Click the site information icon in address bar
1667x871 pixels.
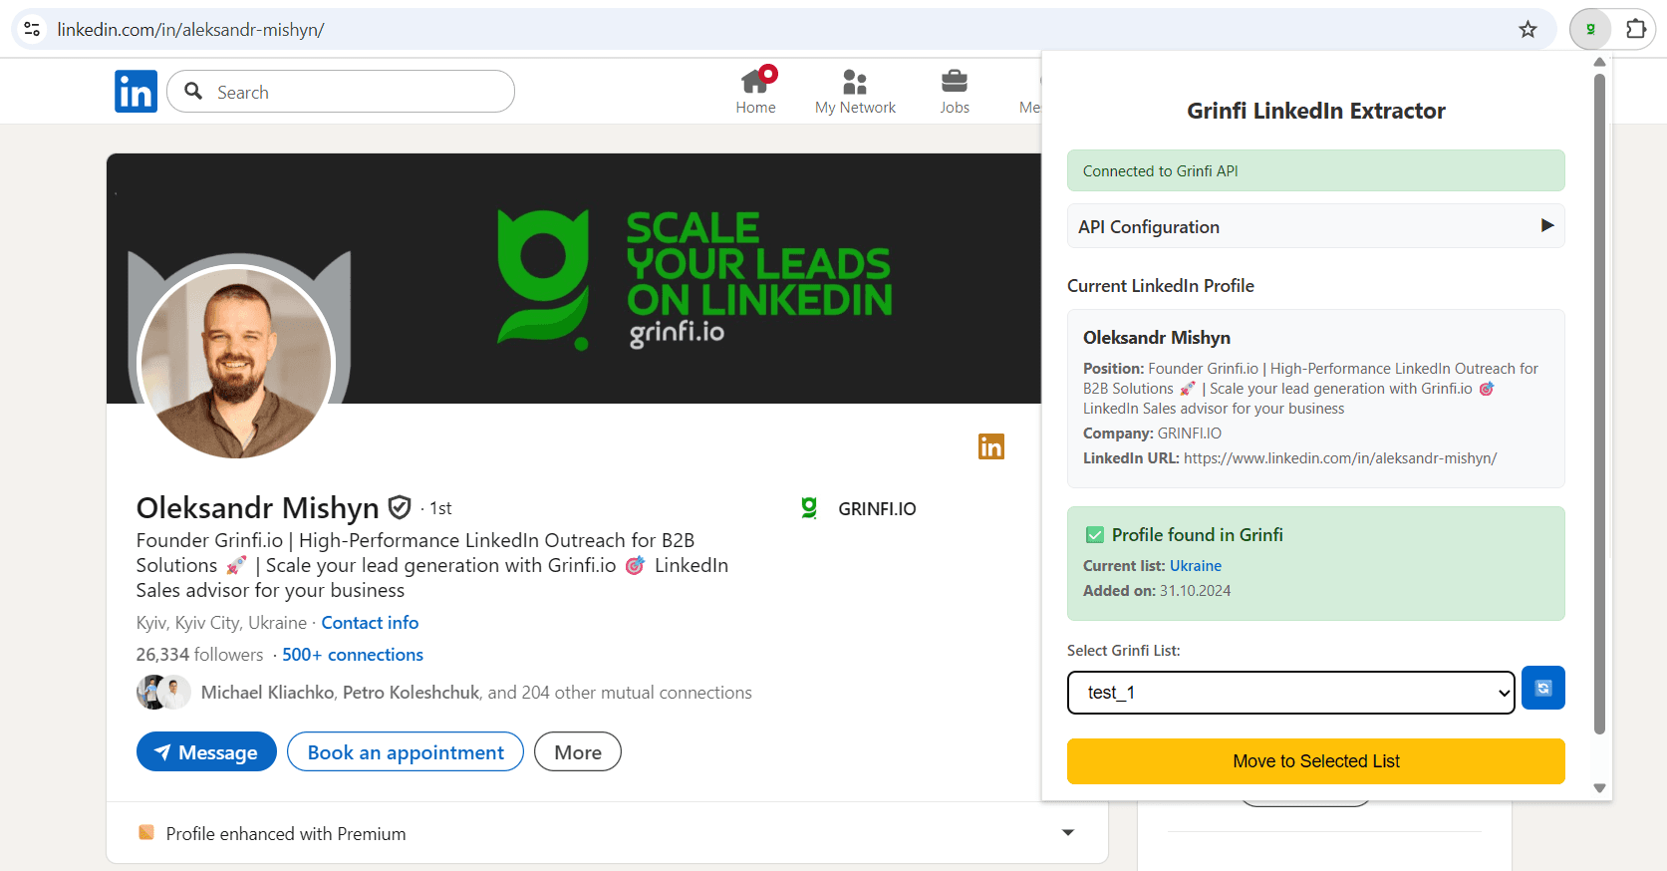[x=32, y=30]
